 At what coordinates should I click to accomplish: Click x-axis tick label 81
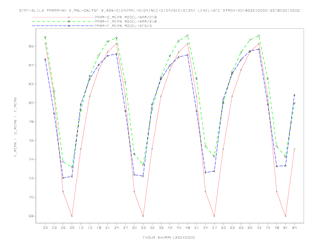[286, 228]
